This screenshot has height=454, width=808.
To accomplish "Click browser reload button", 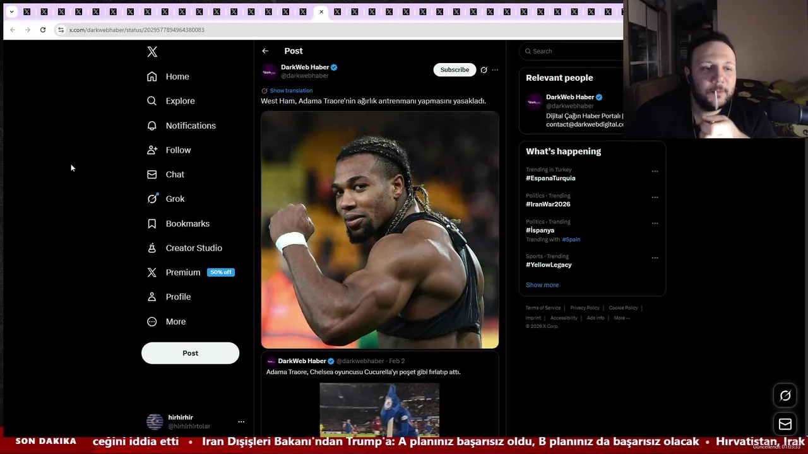I will 43,30.
